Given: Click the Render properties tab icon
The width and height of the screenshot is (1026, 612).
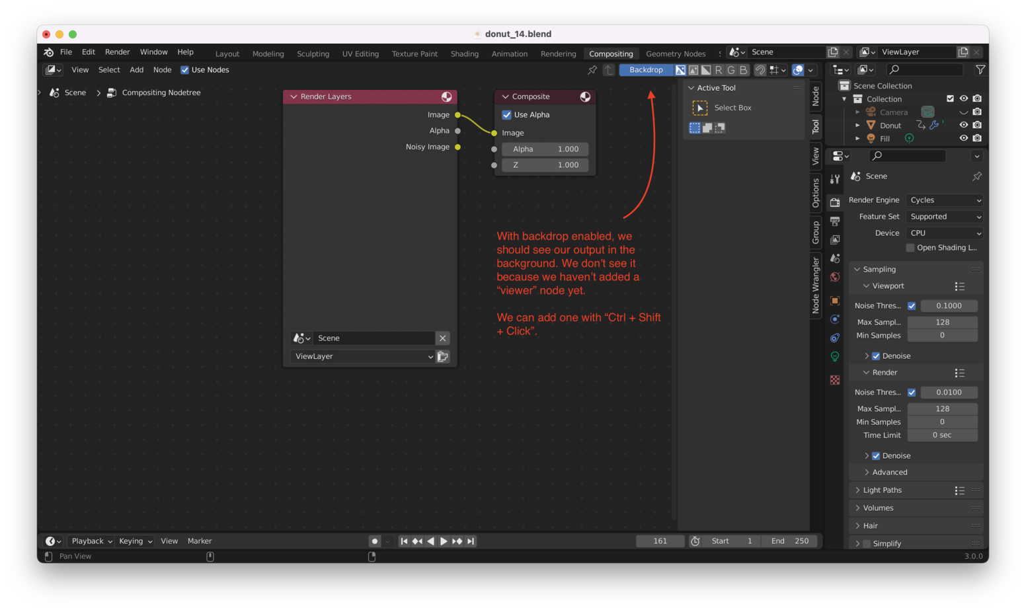Looking at the screenshot, I should point(835,202).
